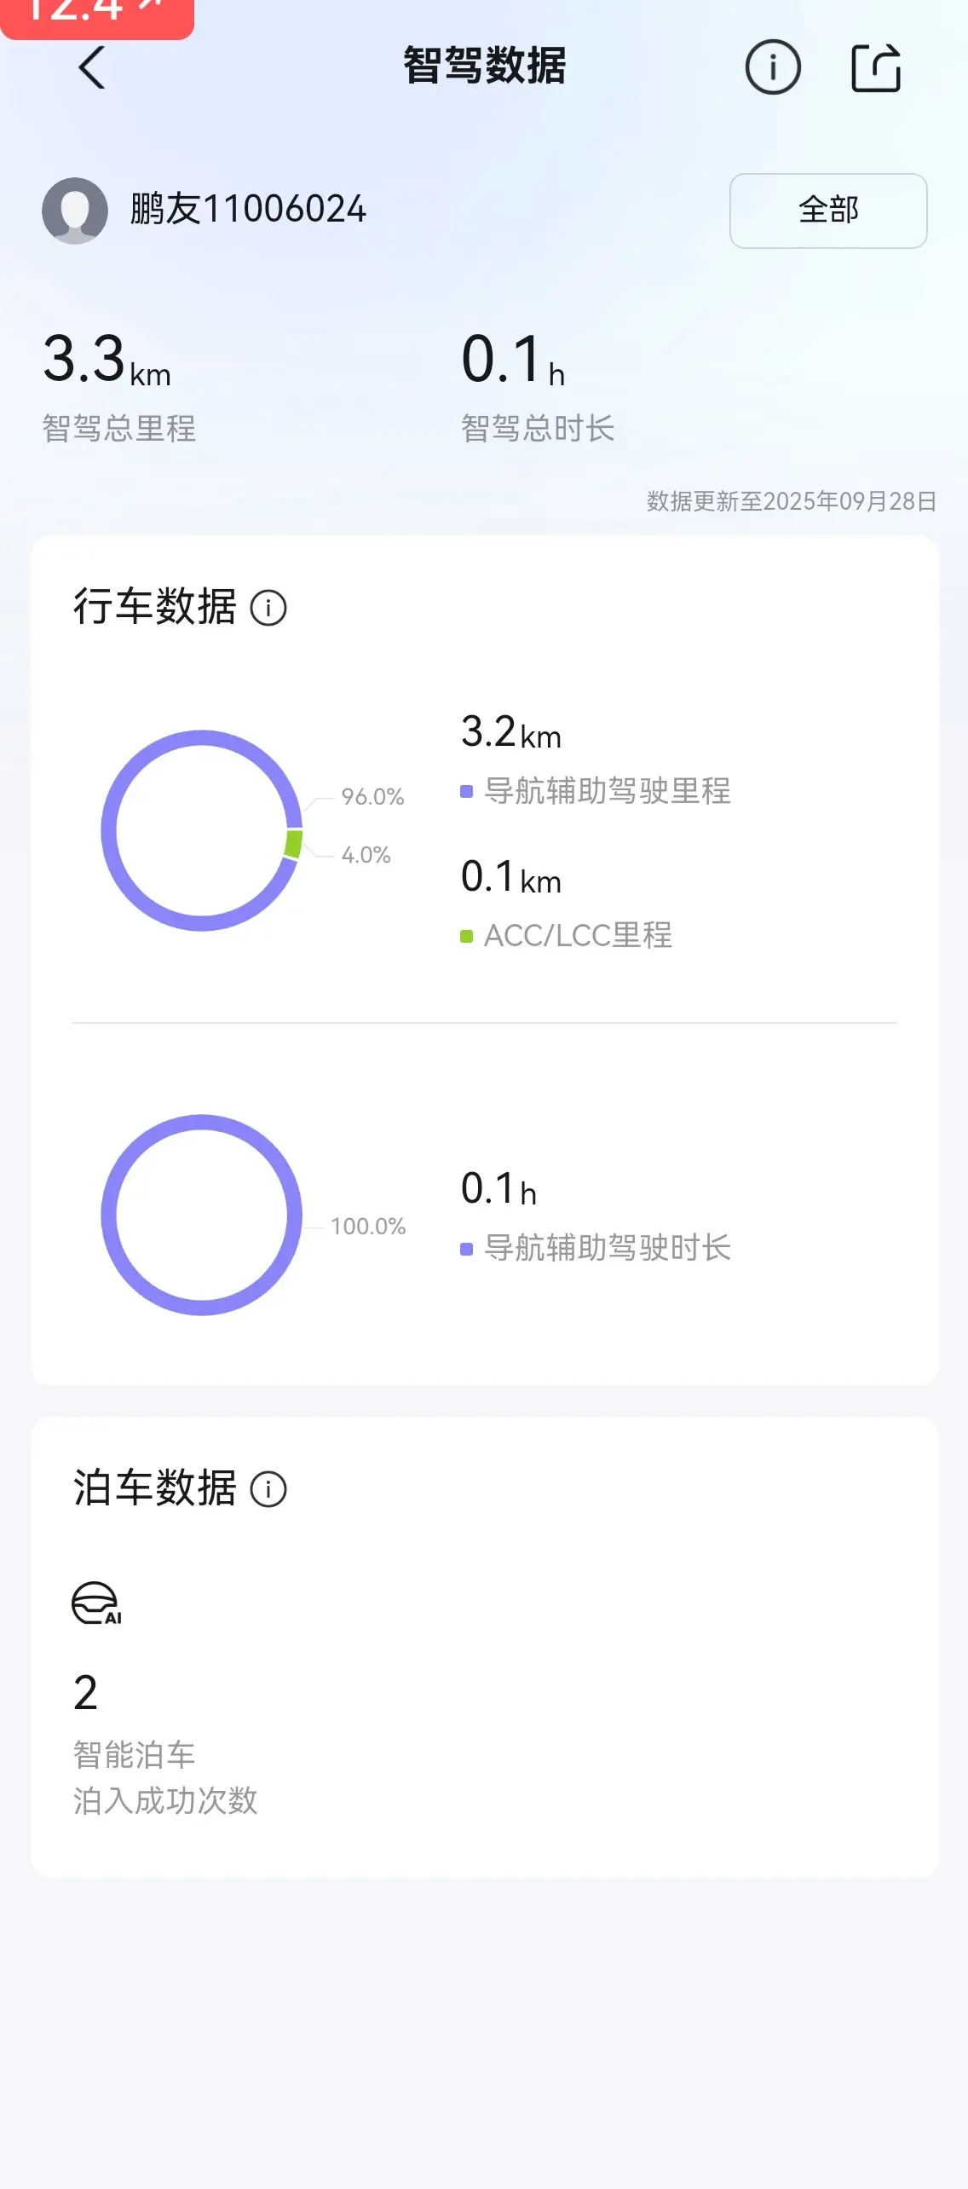Tap the 0.1 h total duration stat
Screen dimensions: 968x2189
(513, 361)
